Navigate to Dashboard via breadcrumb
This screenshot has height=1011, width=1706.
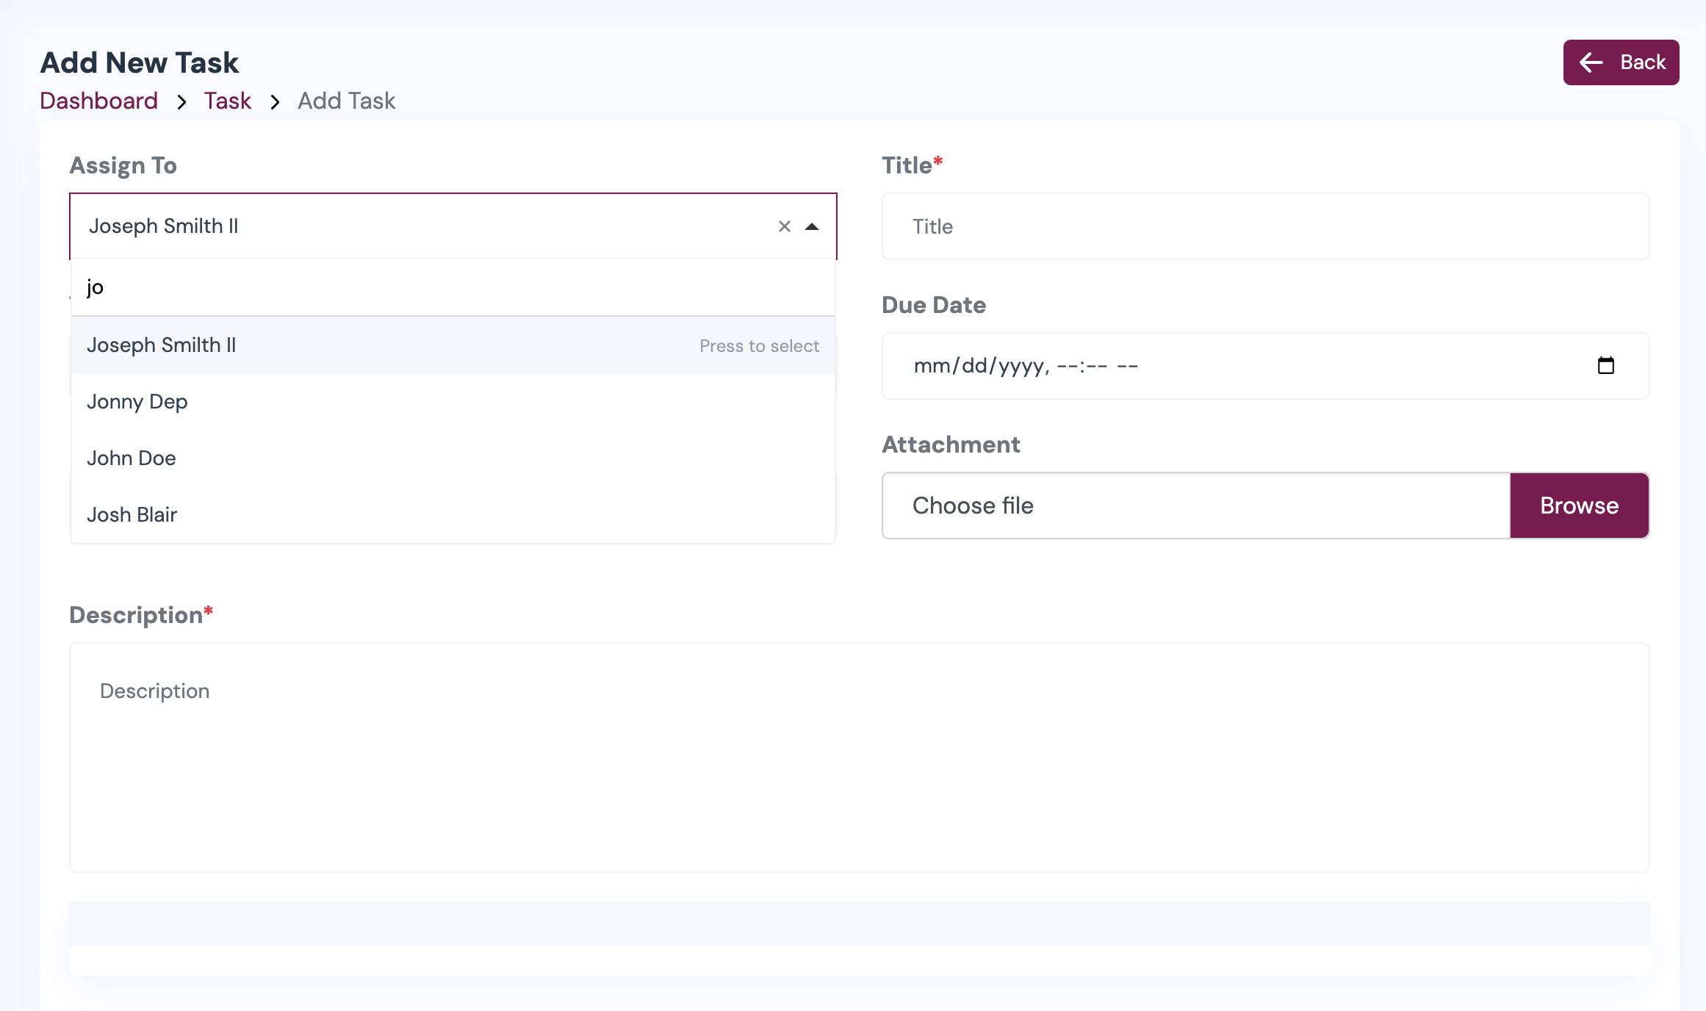[98, 101]
